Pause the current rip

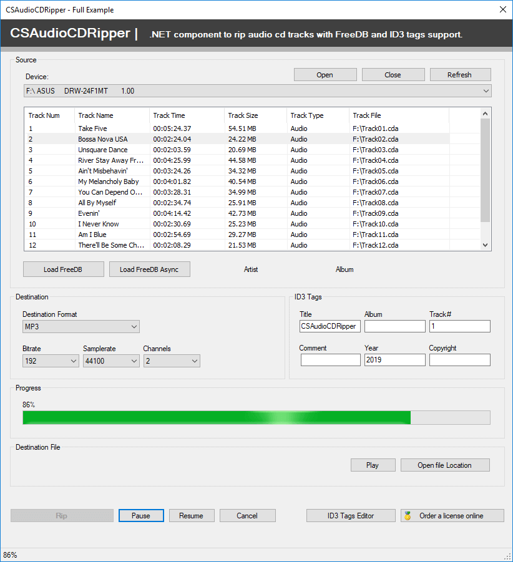pos(140,515)
